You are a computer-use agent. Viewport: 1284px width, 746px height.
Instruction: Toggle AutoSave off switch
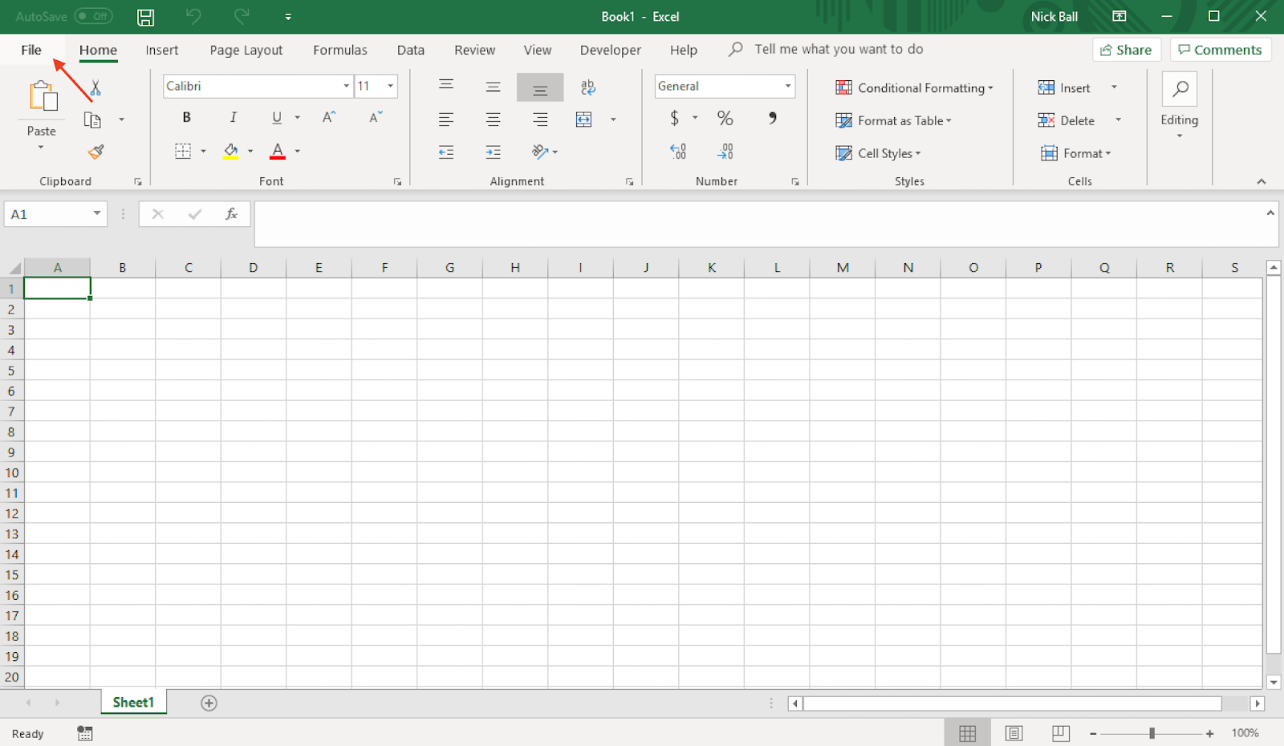(x=93, y=16)
